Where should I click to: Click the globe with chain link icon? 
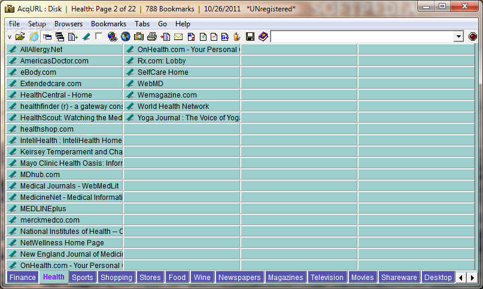(113, 36)
